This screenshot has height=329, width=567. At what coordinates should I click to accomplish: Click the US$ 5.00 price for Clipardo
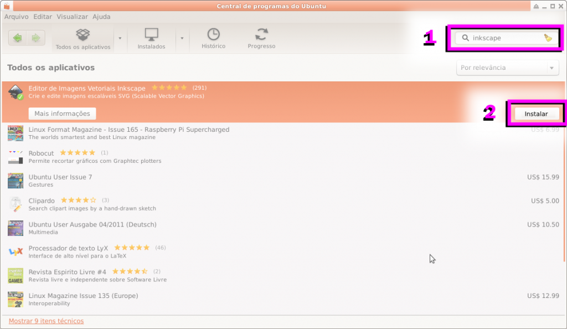click(x=545, y=201)
